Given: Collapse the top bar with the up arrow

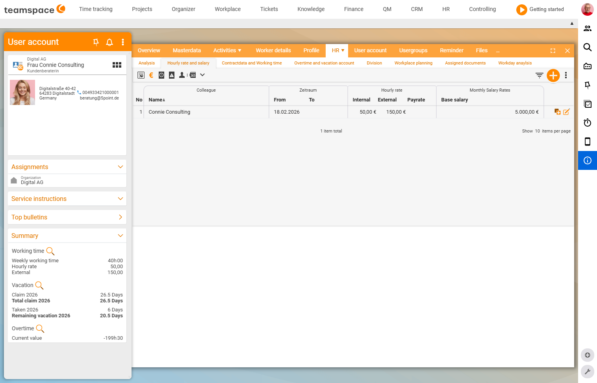Looking at the screenshot, I should 572,24.
